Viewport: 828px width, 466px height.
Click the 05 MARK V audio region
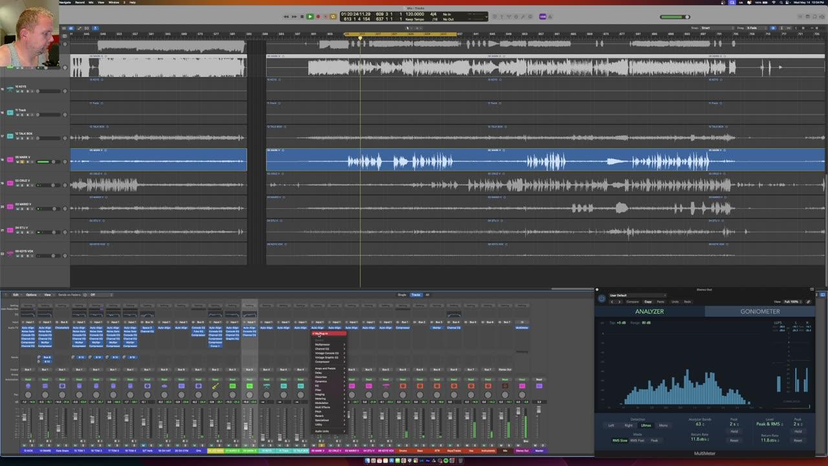tap(545, 161)
